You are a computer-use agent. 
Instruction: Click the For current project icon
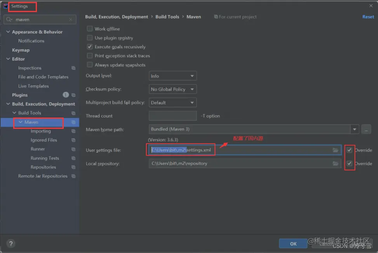pyautogui.click(x=216, y=17)
